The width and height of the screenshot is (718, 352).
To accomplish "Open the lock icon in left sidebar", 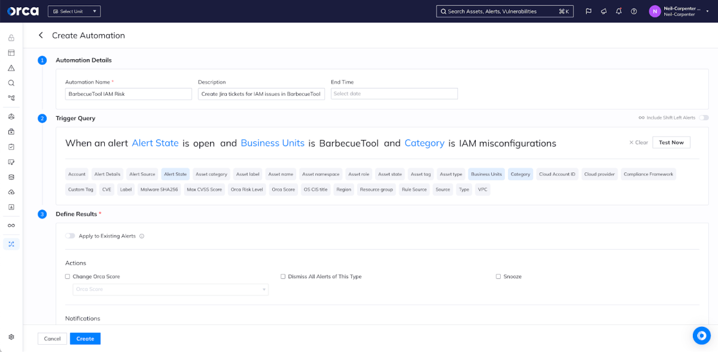I will click(x=11, y=38).
